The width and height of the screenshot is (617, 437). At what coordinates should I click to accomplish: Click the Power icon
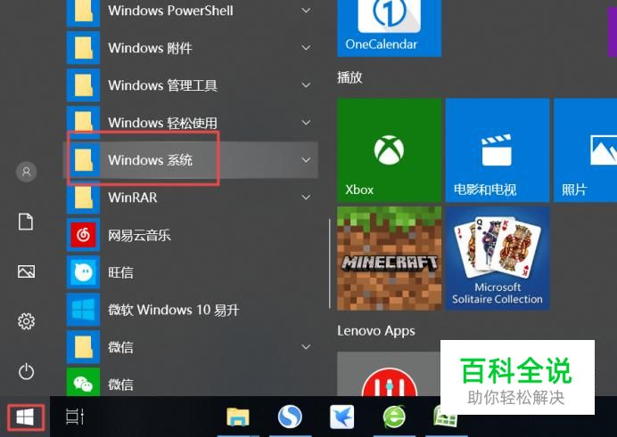pyautogui.click(x=26, y=371)
